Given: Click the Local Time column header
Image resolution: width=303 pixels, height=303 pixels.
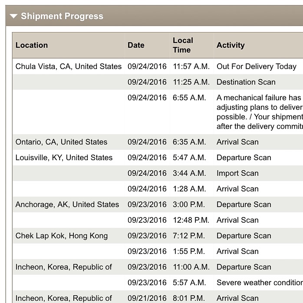Looking at the screenshot, I should (183, 45).
